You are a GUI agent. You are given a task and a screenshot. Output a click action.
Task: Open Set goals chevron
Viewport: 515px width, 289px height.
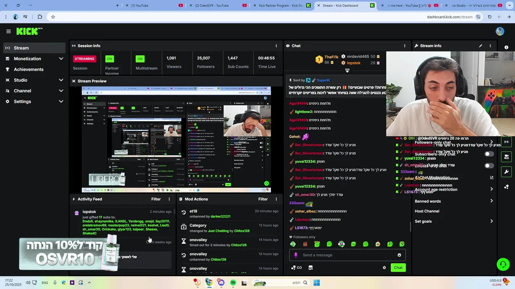[492, 221]
